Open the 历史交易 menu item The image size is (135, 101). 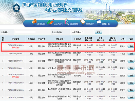(74, 24)
